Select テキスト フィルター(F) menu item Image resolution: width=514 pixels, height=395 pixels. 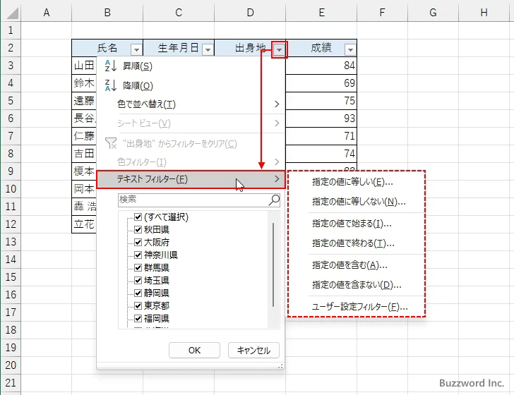(191, 179)
